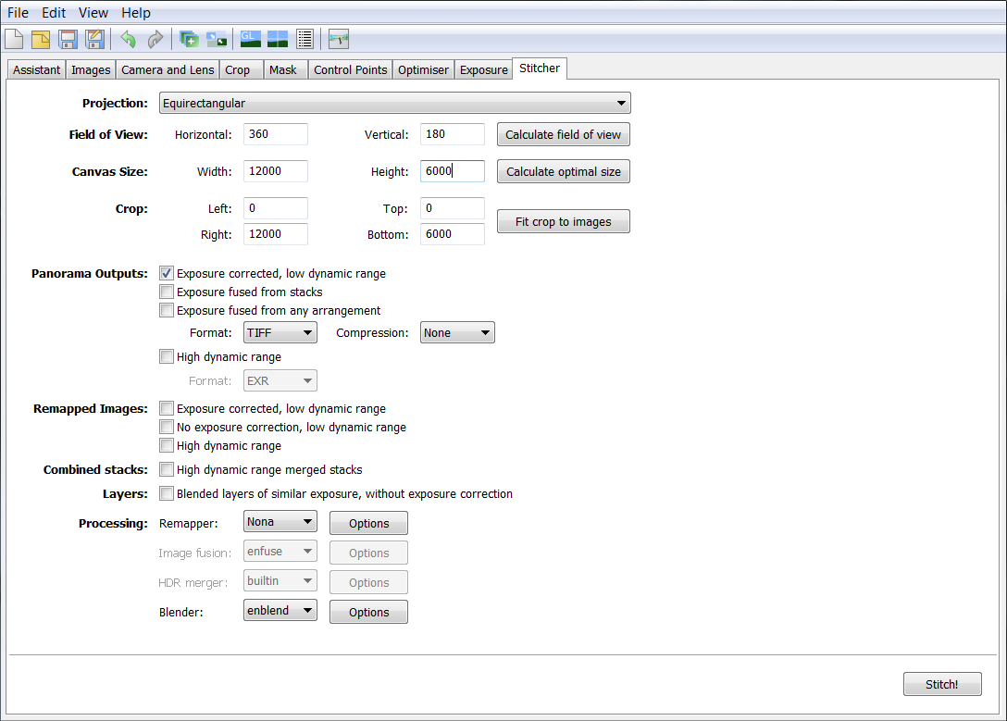Open the Remapper Nona dropdown
The height and width of the screenshot is (721, 1007).
(x=280, y=521)
